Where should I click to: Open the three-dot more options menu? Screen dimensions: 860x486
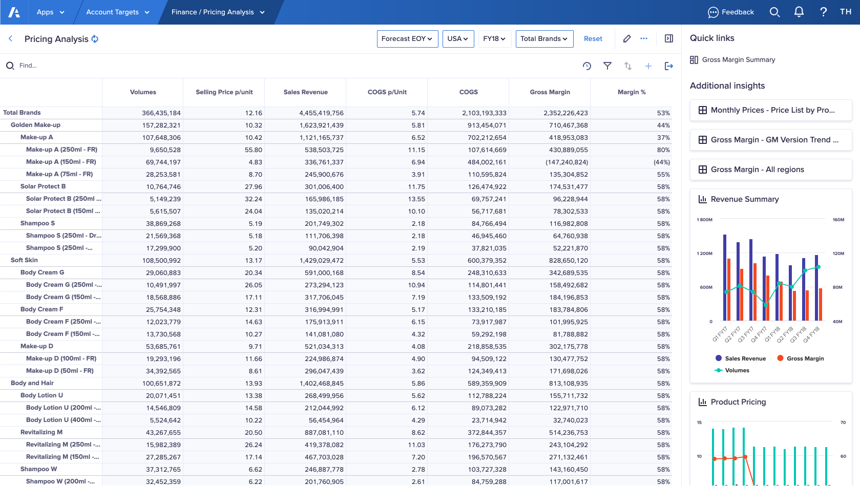[644, 39]
